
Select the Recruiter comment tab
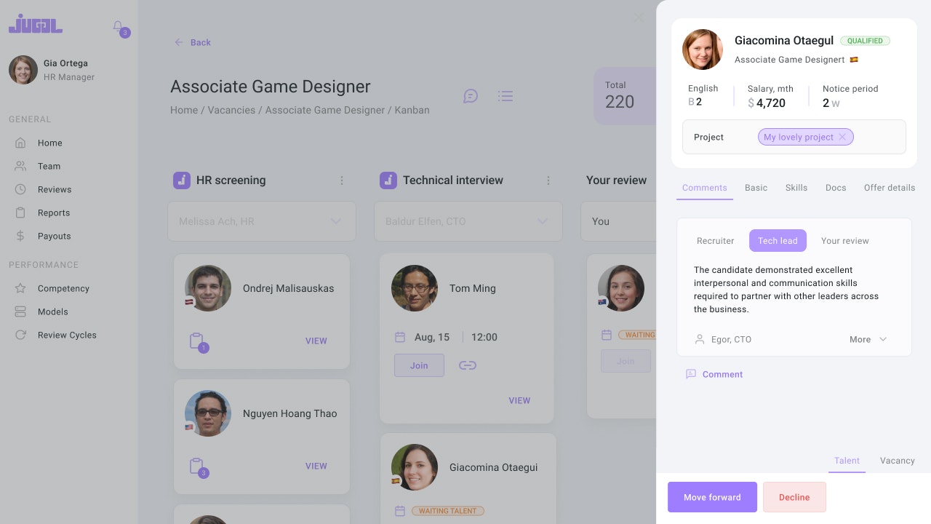point(716,241)
